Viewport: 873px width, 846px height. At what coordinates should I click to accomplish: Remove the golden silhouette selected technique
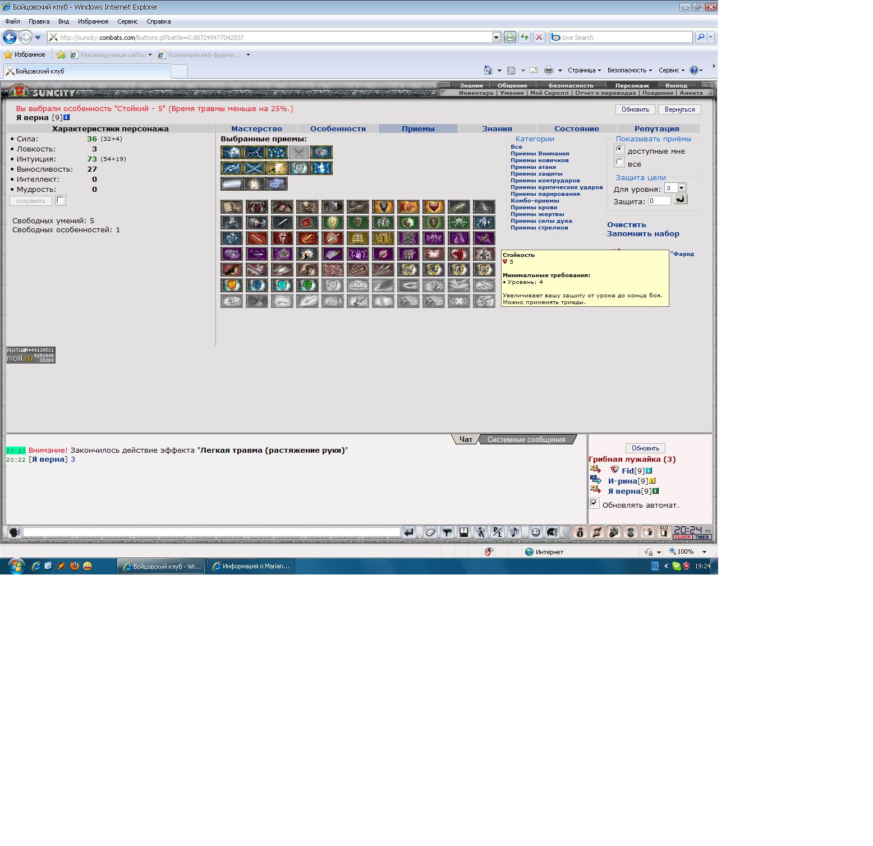(x=277, y=168)
